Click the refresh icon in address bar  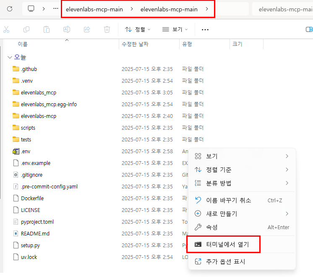click(10, 9)
